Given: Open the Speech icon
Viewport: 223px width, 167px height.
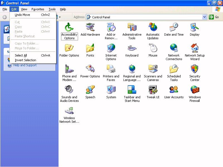Looking at the screenshot, I should tap(90, 89).
